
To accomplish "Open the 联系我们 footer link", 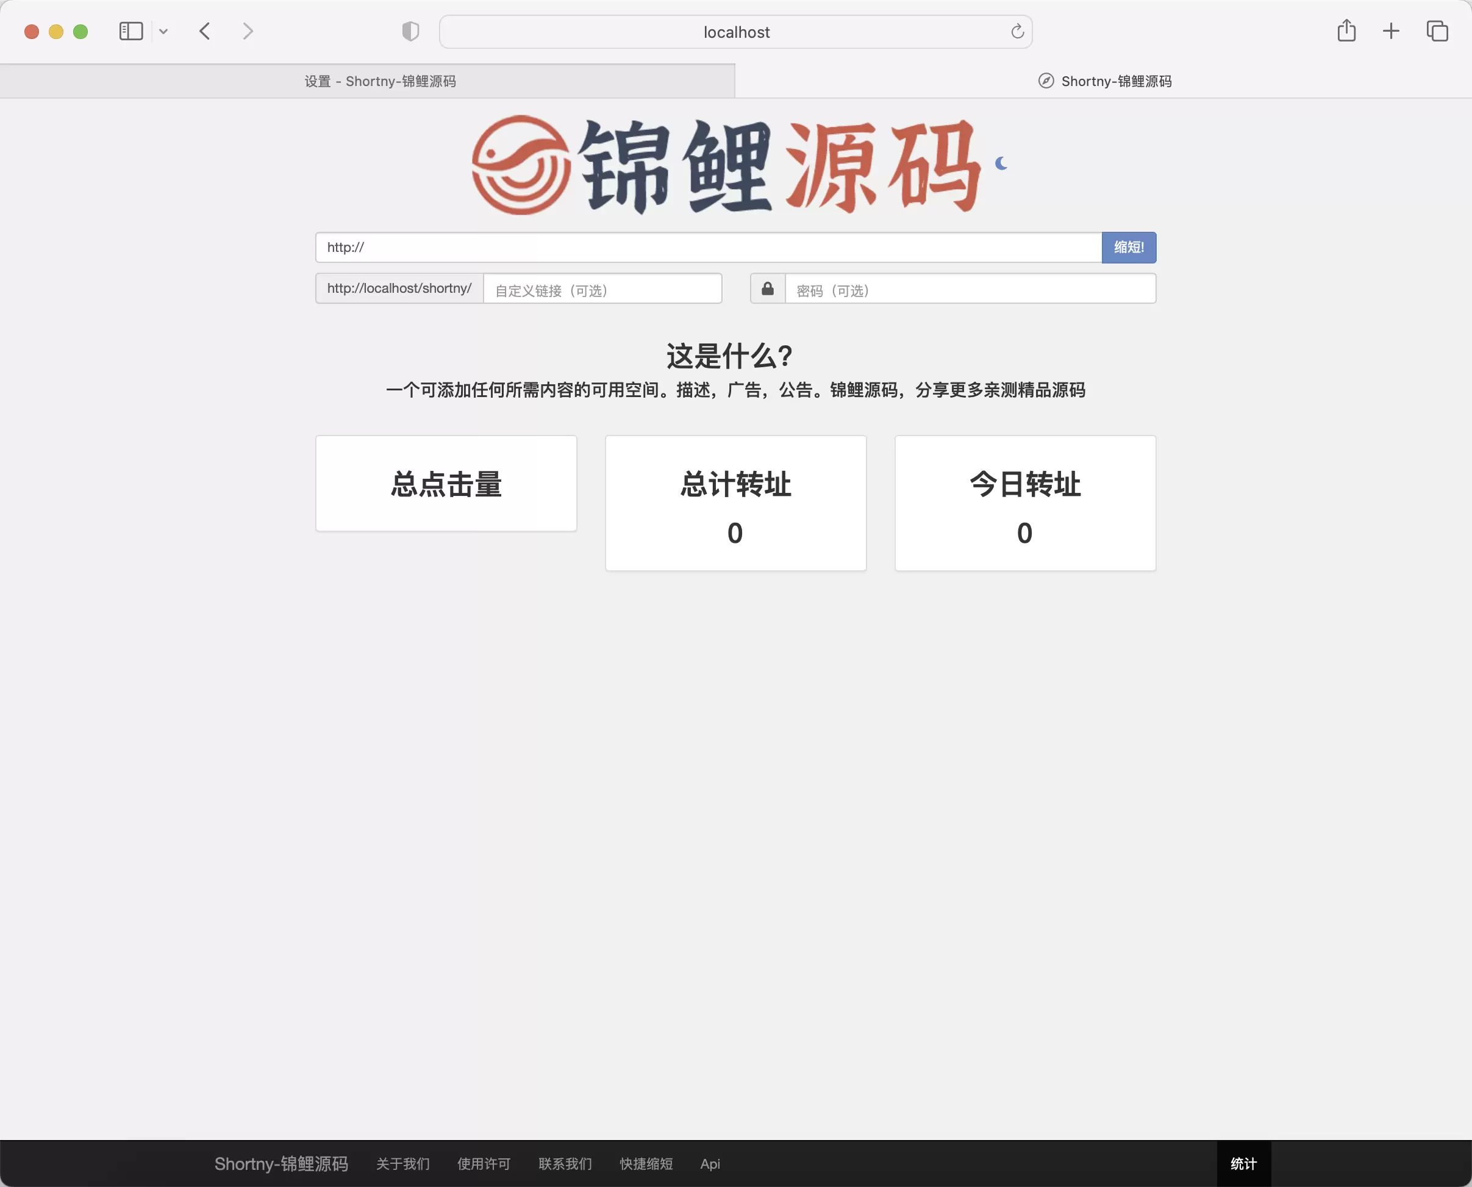I will point(565,1164).
